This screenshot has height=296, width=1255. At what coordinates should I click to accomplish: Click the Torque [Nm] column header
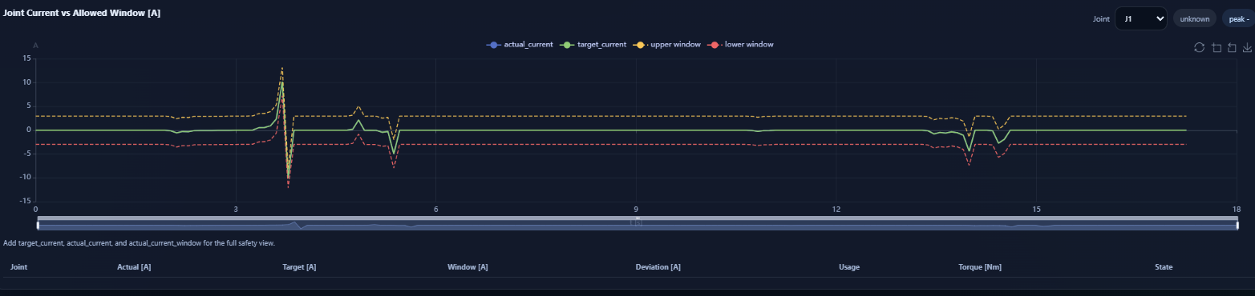pyautogui.click(x=979, y=266)
